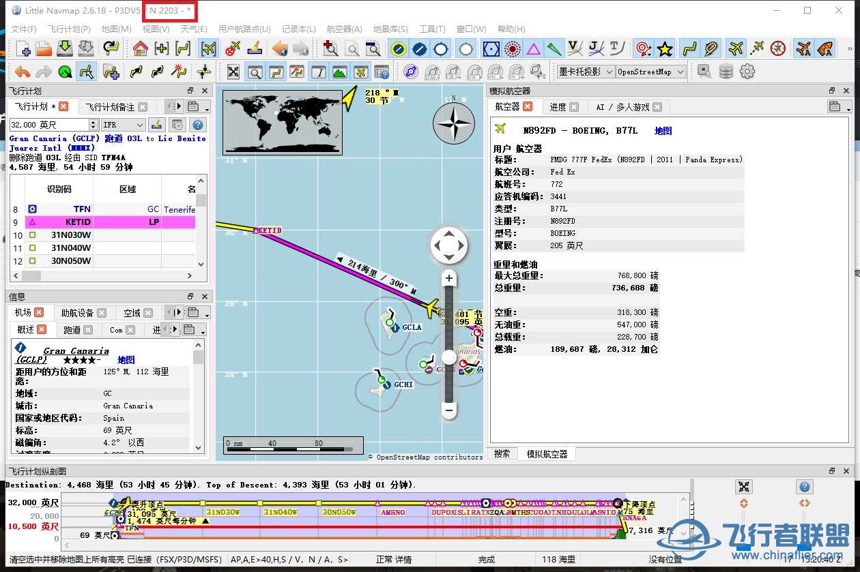Open the IFR flight type dropdown
Screen dimensions: 860x572
pyautogui.click(x=124, y=125)
